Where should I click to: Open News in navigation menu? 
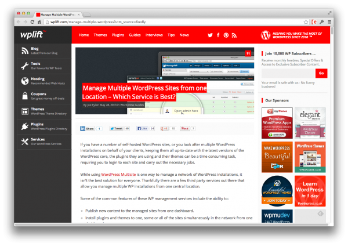tap(184, 35)
